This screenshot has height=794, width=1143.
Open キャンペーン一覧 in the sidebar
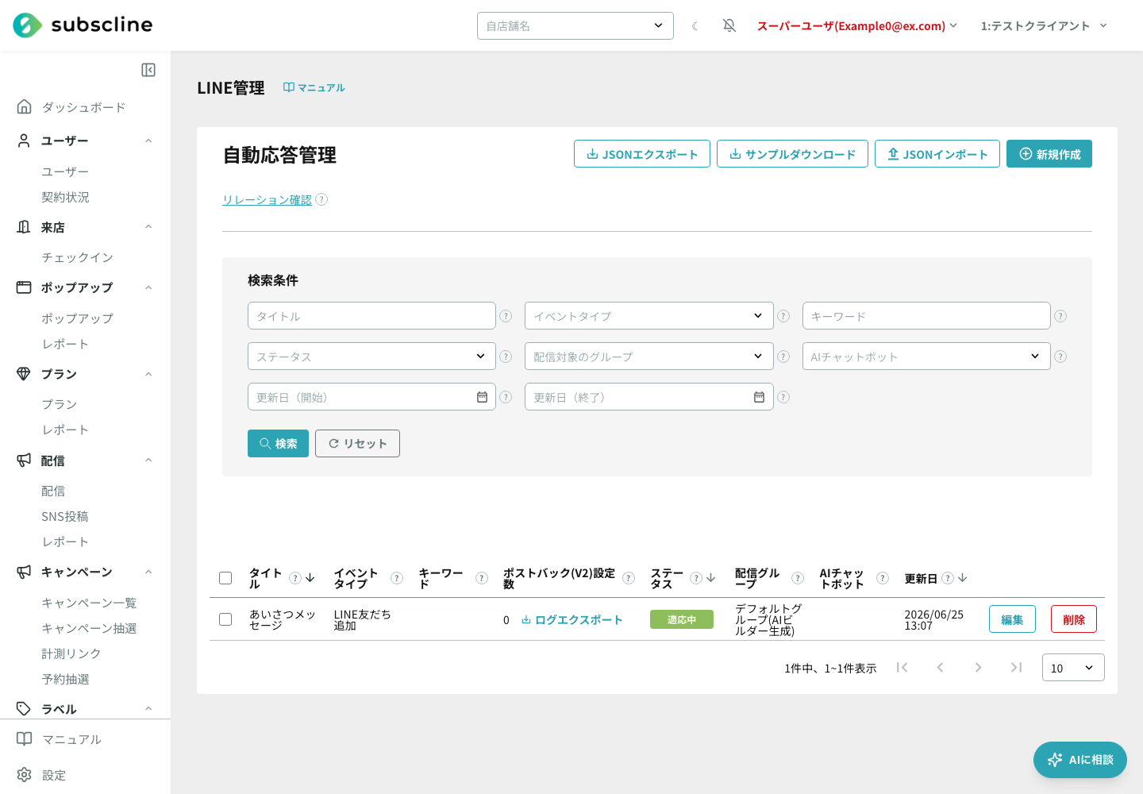89,603
